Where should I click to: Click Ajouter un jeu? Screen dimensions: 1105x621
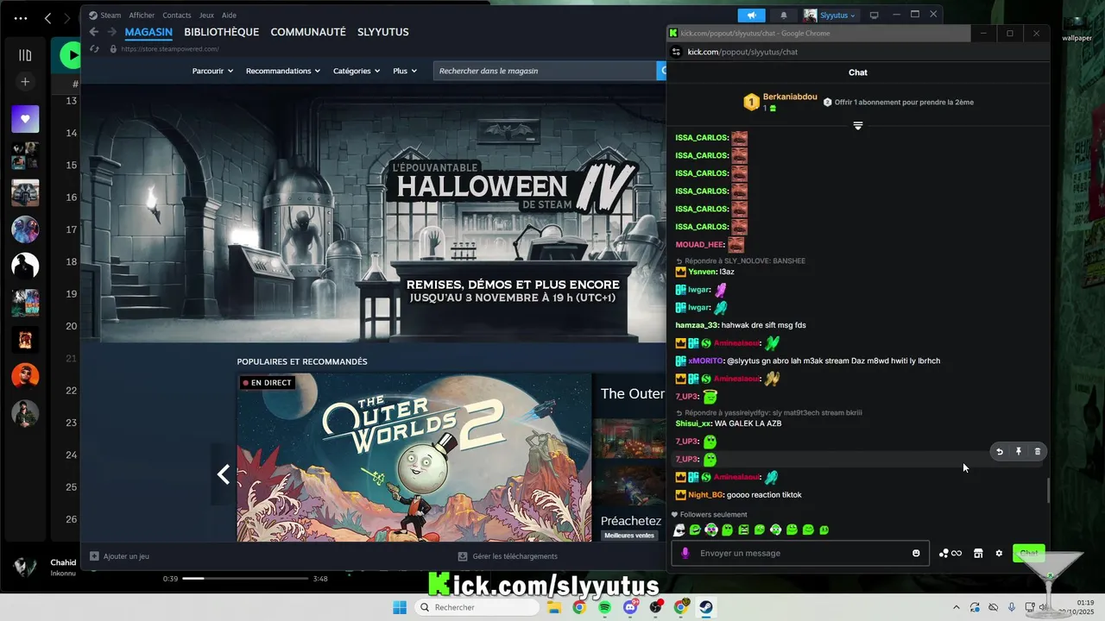click(x=119, y=556)
